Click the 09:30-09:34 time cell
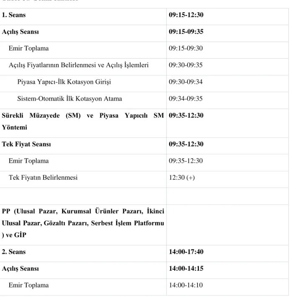Screen dimensions: 290x297 pyautogui.click(x=186, y=82)
